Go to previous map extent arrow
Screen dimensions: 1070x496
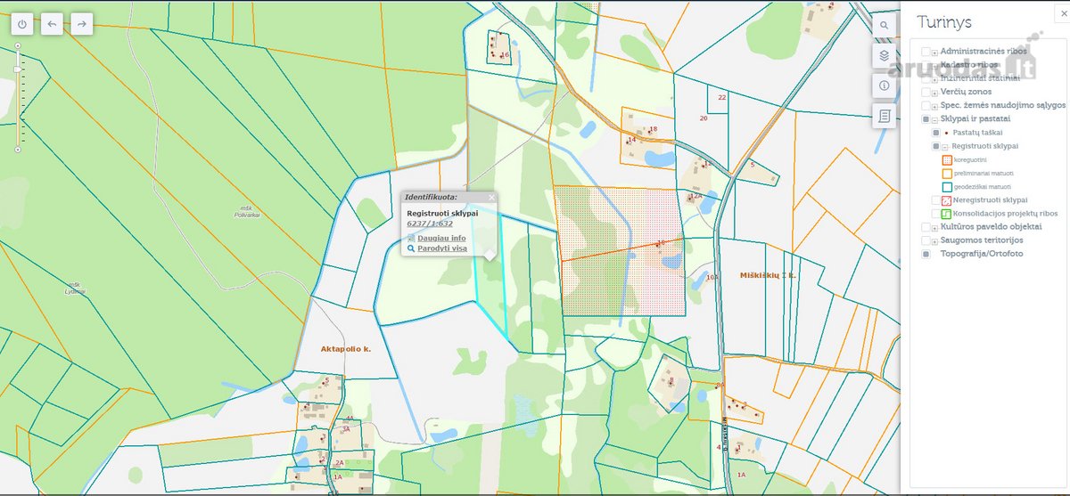click(x=52, y=24)
